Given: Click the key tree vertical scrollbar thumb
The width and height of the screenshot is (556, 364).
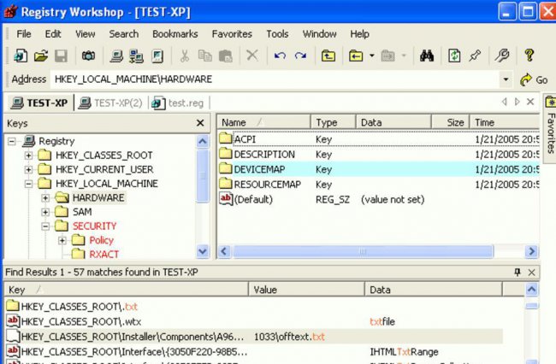Looking at the screenshot, I should 203,176.
